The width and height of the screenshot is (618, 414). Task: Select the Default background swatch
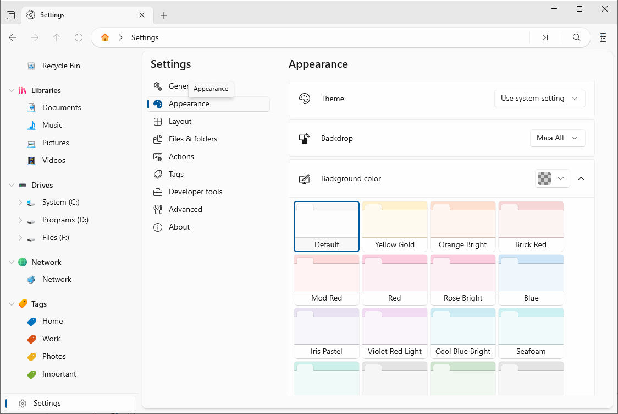327,226
